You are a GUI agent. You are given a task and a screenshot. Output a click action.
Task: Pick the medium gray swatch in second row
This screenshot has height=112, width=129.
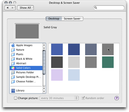click(x=91, y=62)
